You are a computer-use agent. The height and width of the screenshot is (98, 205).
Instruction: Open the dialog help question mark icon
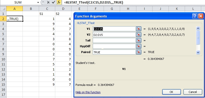(x=195, y=16)
